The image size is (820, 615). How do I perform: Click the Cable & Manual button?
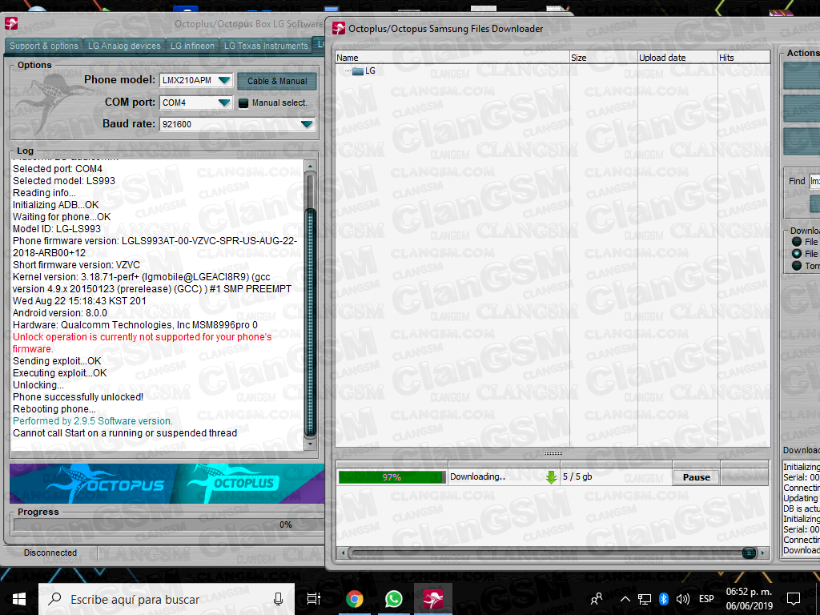point(277,81)
